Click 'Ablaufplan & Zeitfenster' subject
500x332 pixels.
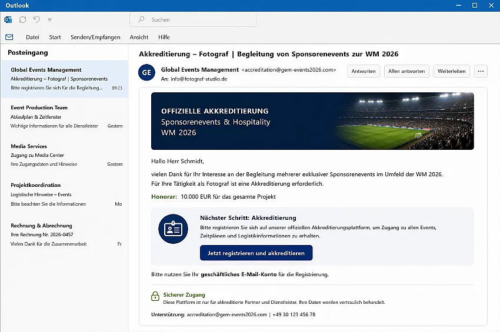[x=36, y=117]
